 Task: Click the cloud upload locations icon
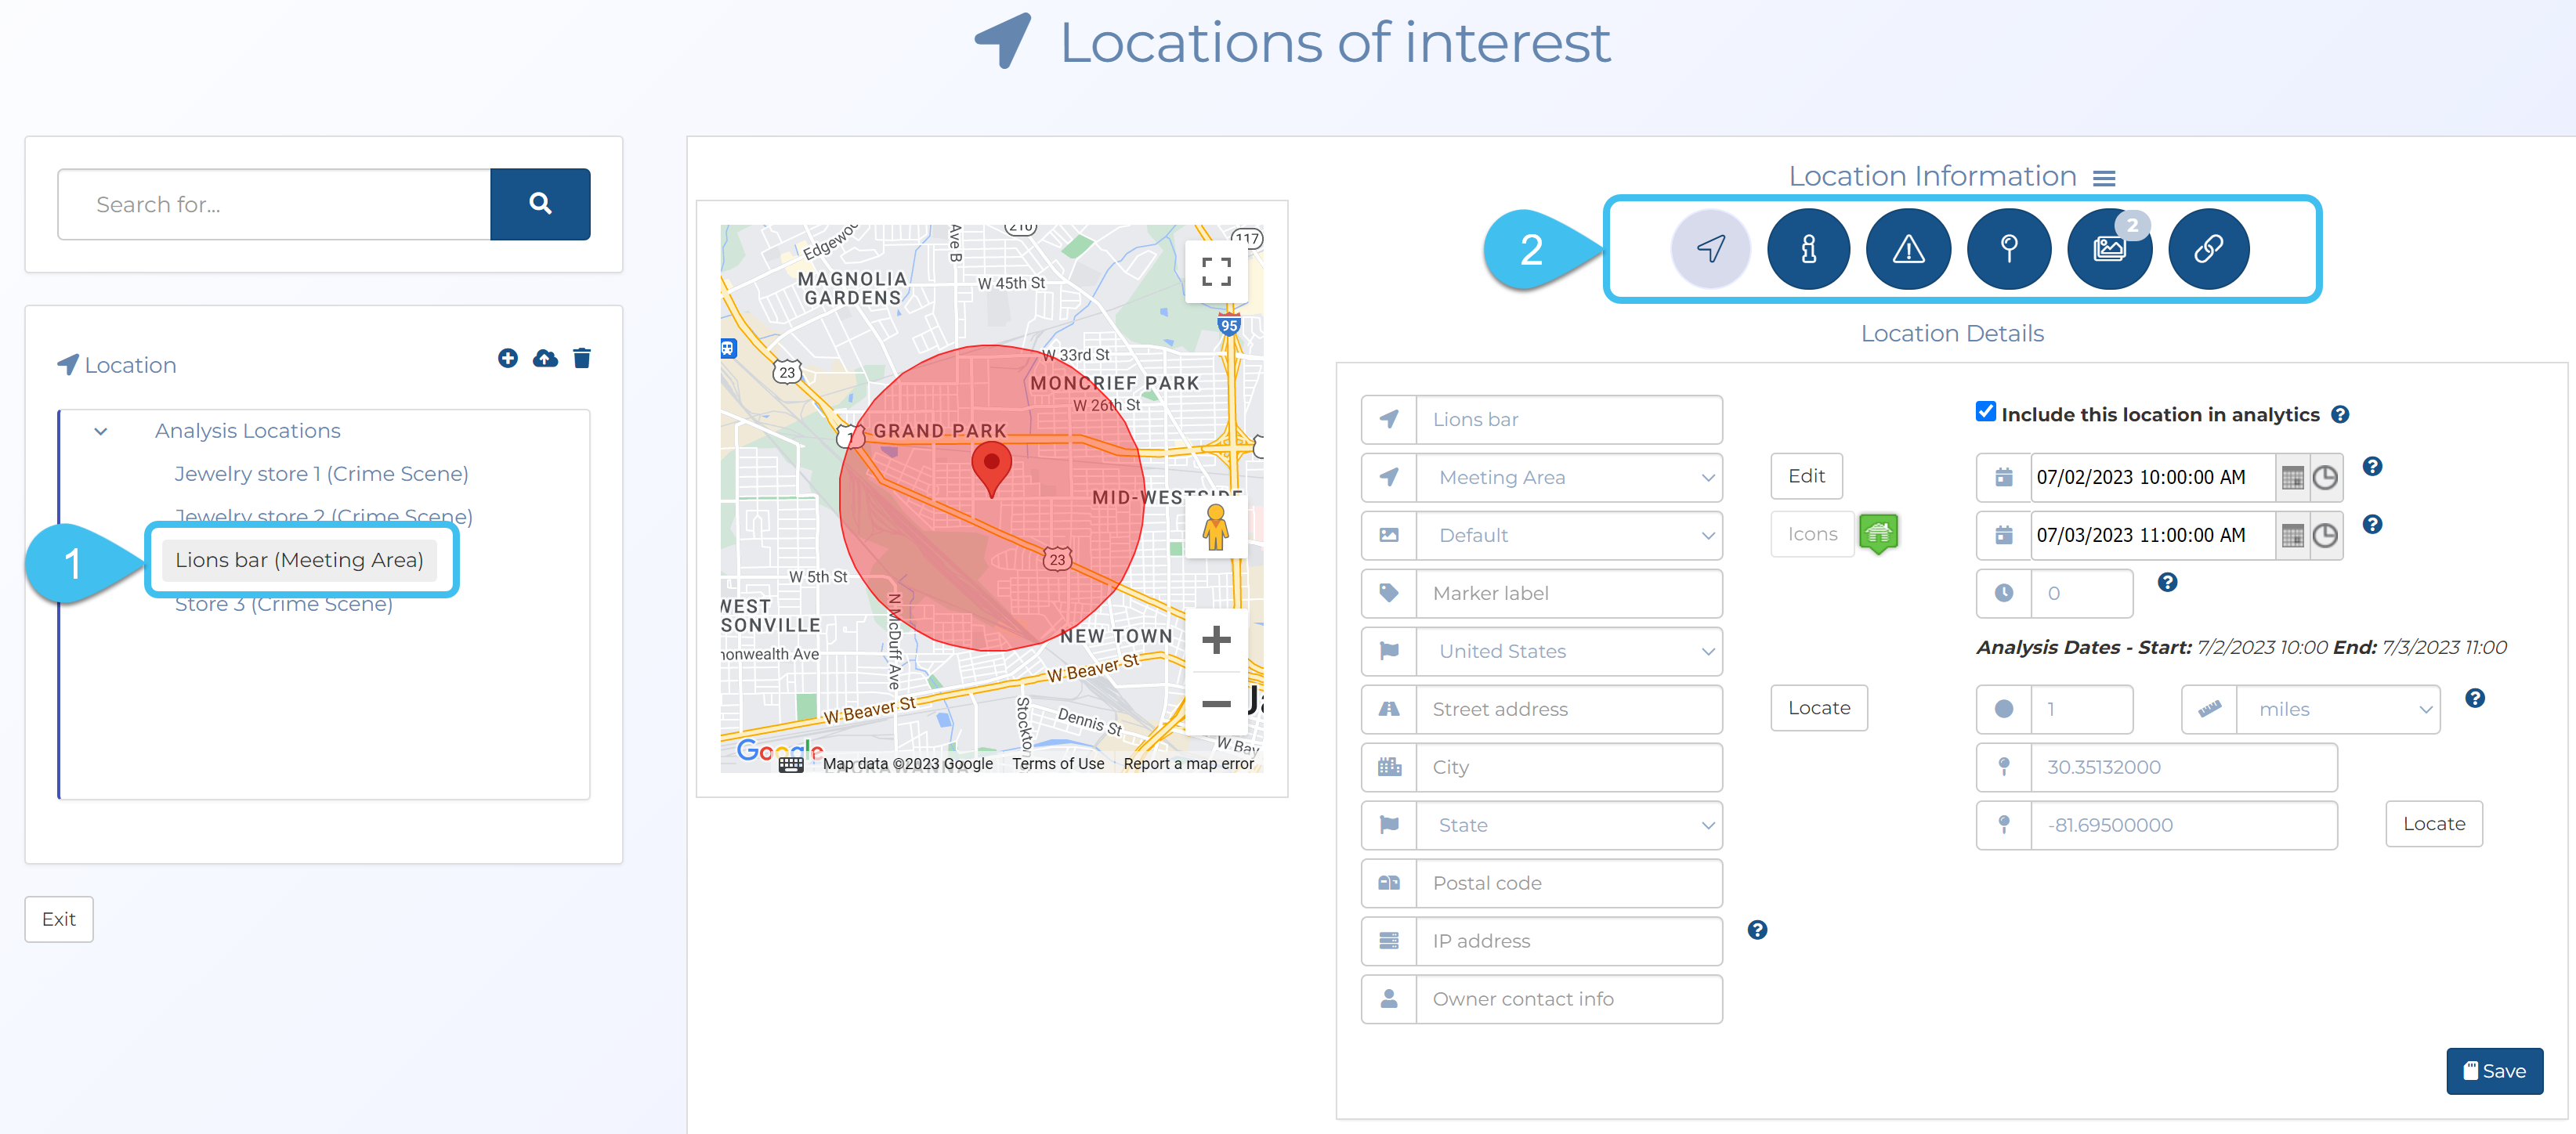(x=545, y=358)
